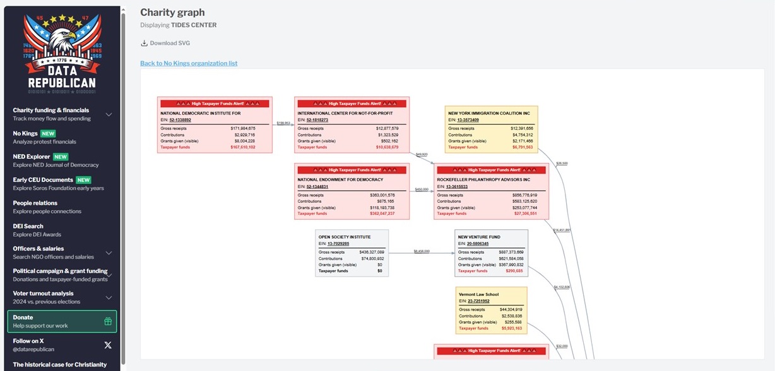This screenshot has width=775, height=371.
Task: Click the $14,451,881 grant edge label
Action: pos(562,231)
